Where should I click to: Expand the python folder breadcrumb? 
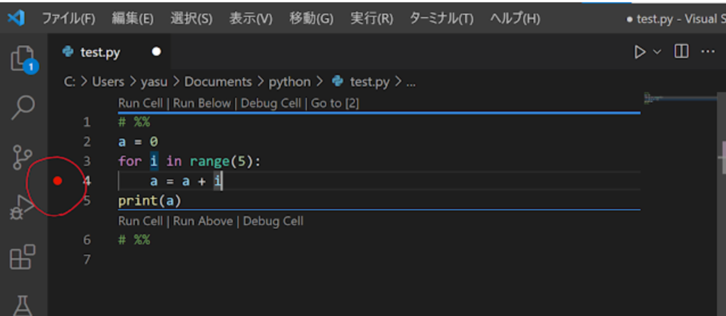[289, 82]
